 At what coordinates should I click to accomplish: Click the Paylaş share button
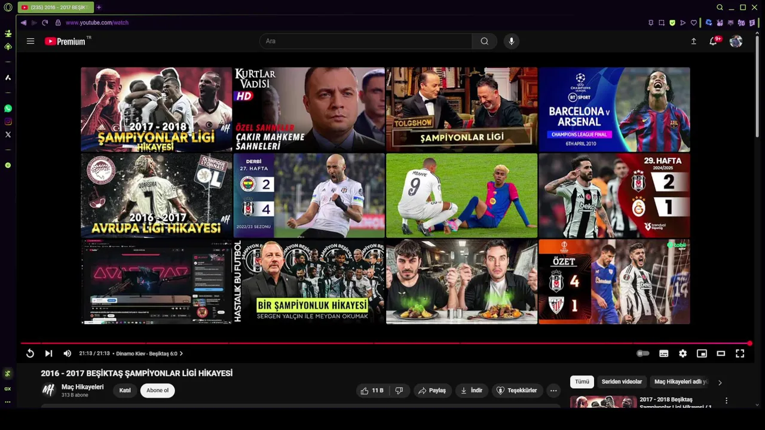click(x=432, y=391)
